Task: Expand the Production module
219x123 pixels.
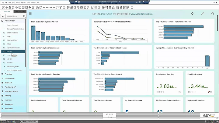Action: [x=9, y=109]
